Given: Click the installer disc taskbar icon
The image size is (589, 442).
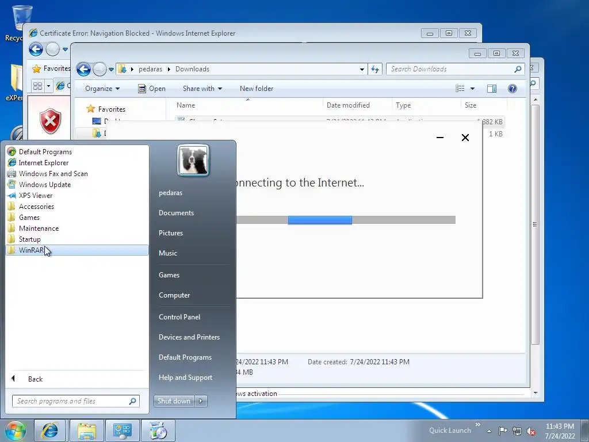Looking at the screenshot, I should (158, 430).
